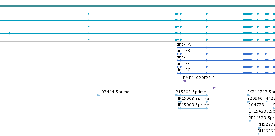The height and width of the screenshot is (136, 275).
Task: Click the IP15903.5prime EST label
Action: coord(194,105)
